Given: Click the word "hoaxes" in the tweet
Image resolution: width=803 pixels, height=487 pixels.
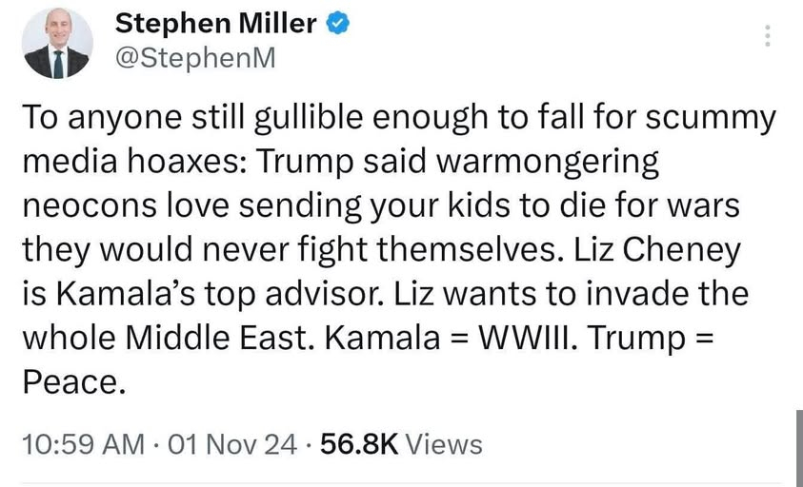Looking at the screenshot, I should coord(189,163).
